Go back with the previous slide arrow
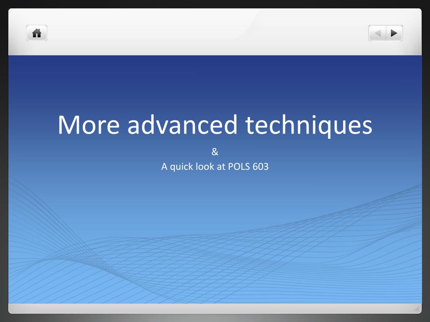Image resolution: width=430 pixels, height=322 pixels. (x=378, y=33)
